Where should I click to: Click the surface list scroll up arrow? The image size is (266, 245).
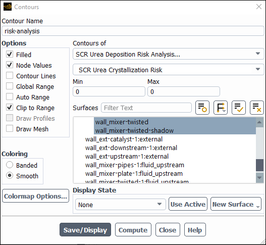[x=259, y=122]
